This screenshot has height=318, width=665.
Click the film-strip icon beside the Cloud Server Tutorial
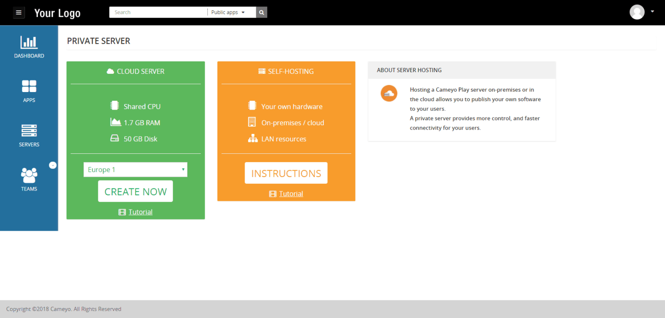[122, 212]
